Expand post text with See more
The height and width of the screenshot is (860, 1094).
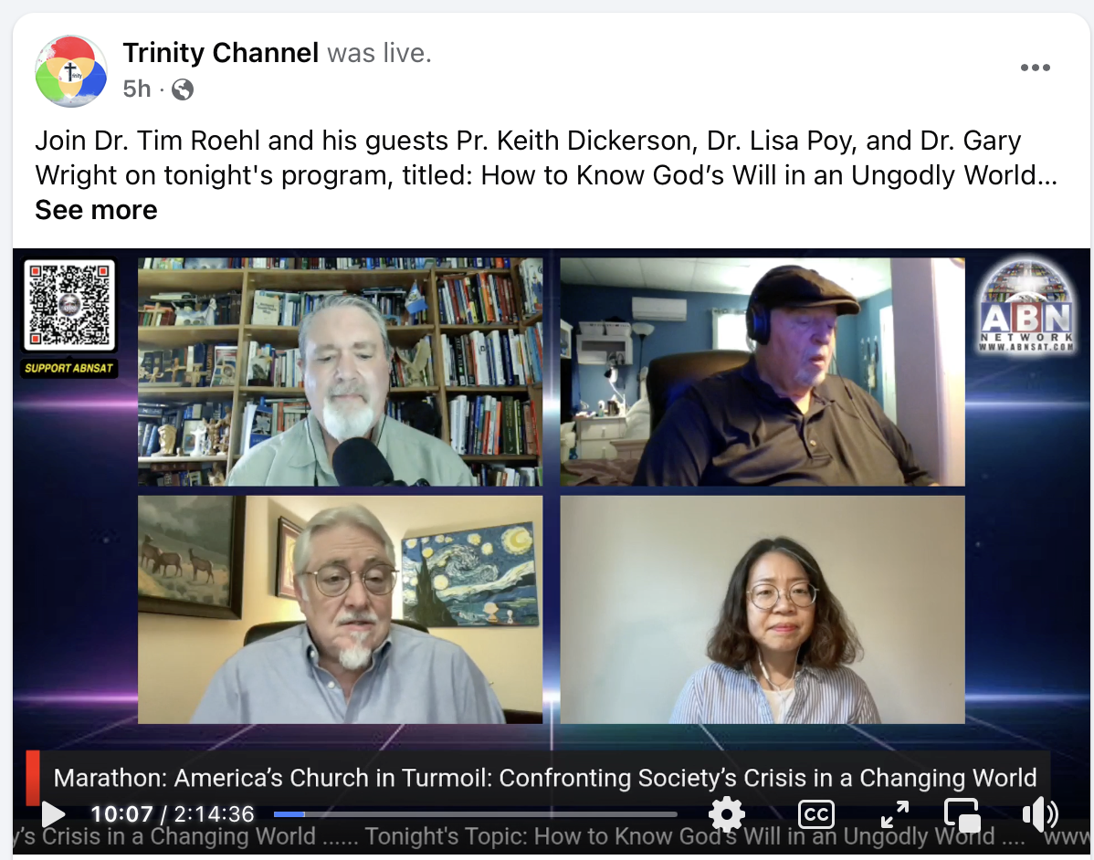(x=96, y=210)
